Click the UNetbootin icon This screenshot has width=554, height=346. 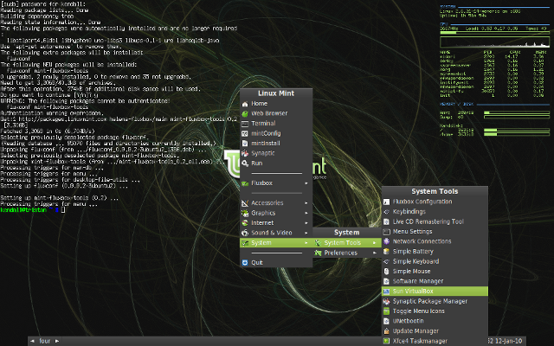(x=387, y=321)
